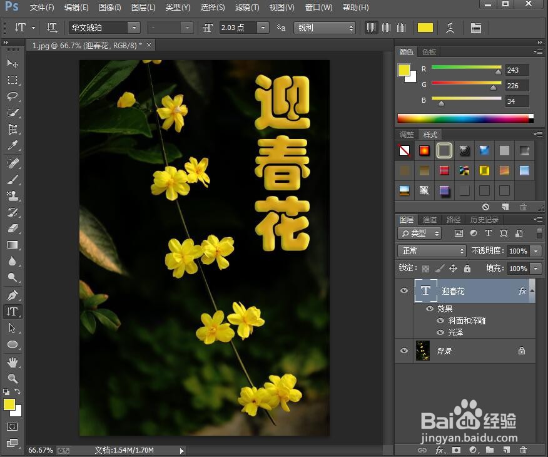Select the History Brush tool
Screen dimensions: 548x457
point(13,212)
